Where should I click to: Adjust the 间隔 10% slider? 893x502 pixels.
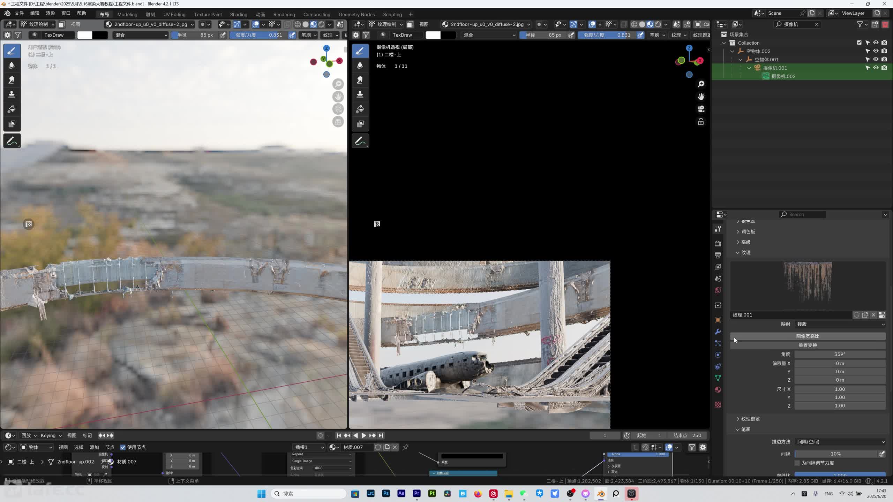tap(836, 454)
